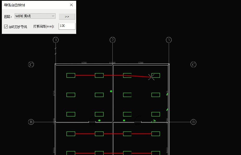Select axis bubble number 1
The height and width of the screenshot is (155, 241).
(56, 40)
